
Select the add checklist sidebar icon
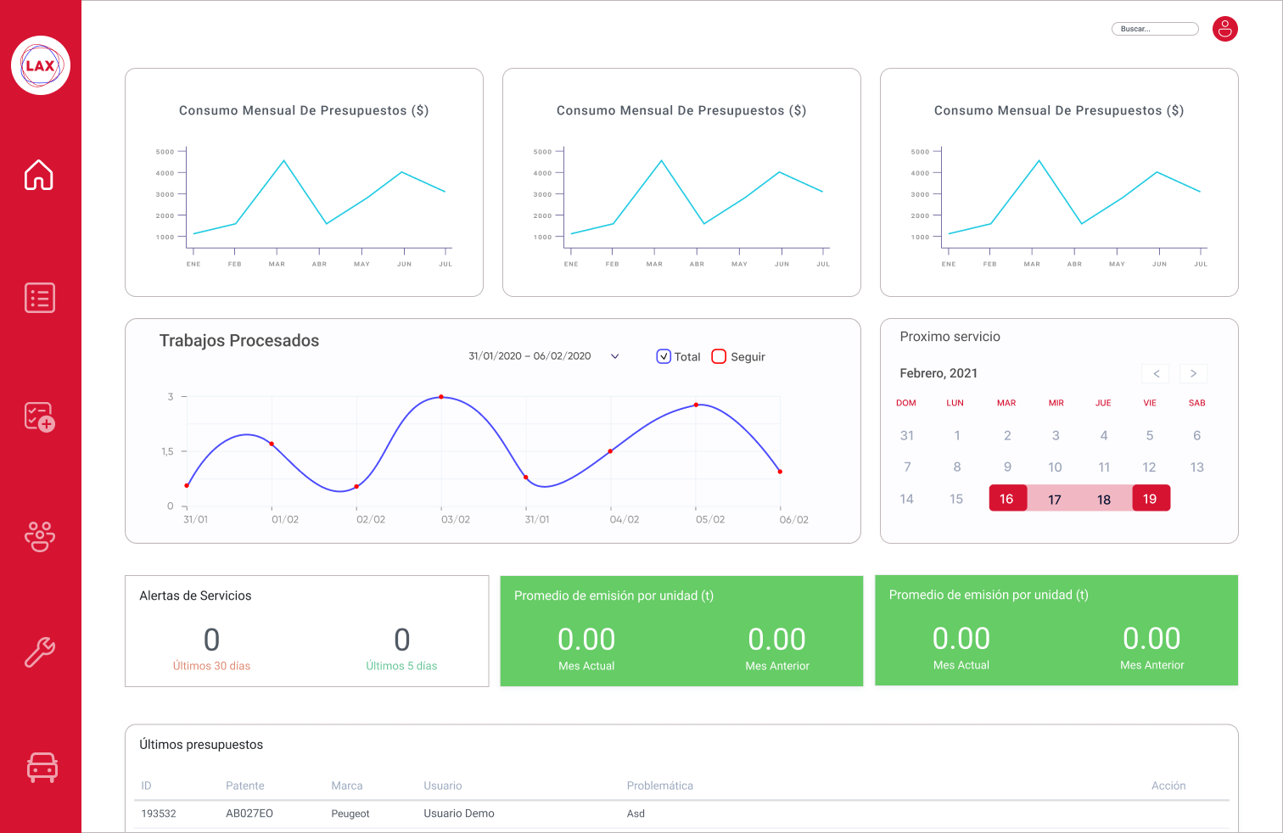(40, 416)
